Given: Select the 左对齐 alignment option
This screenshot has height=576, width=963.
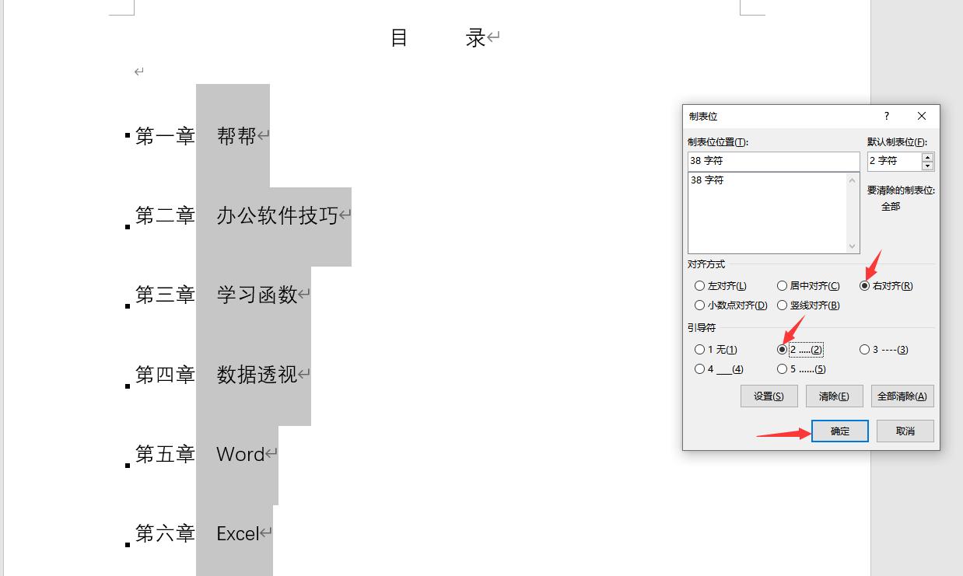Looking at the screenshot, I should (x=699, y=285).
